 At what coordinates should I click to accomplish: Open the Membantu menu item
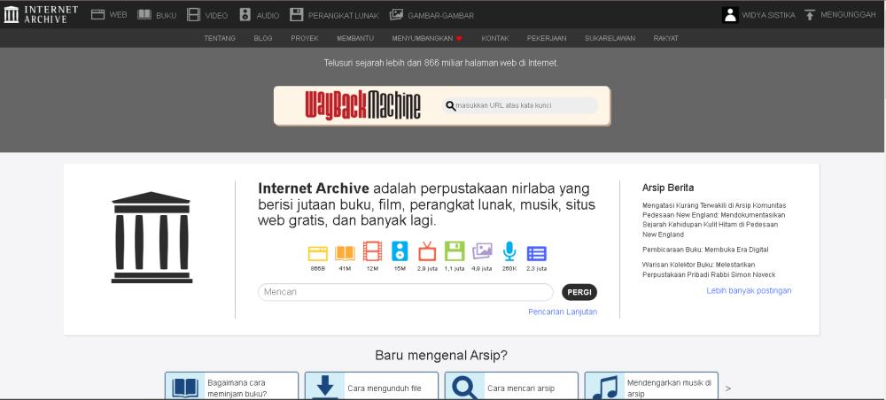355,38
